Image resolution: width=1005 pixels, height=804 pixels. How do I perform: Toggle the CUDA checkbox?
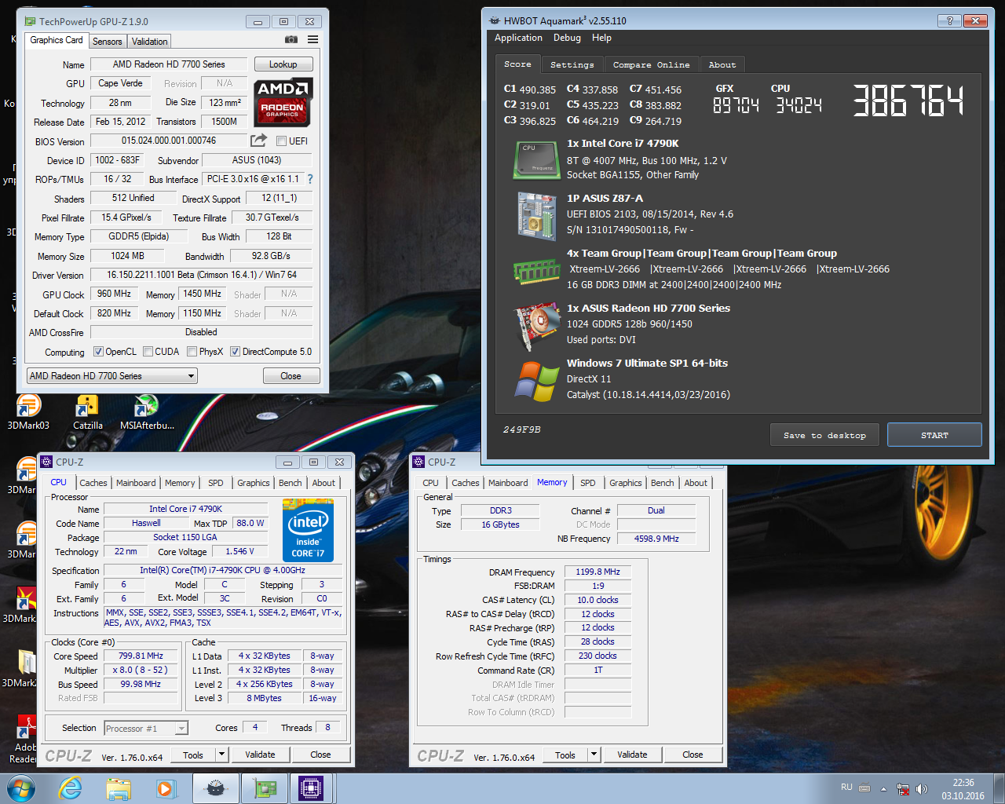point(148,352)
